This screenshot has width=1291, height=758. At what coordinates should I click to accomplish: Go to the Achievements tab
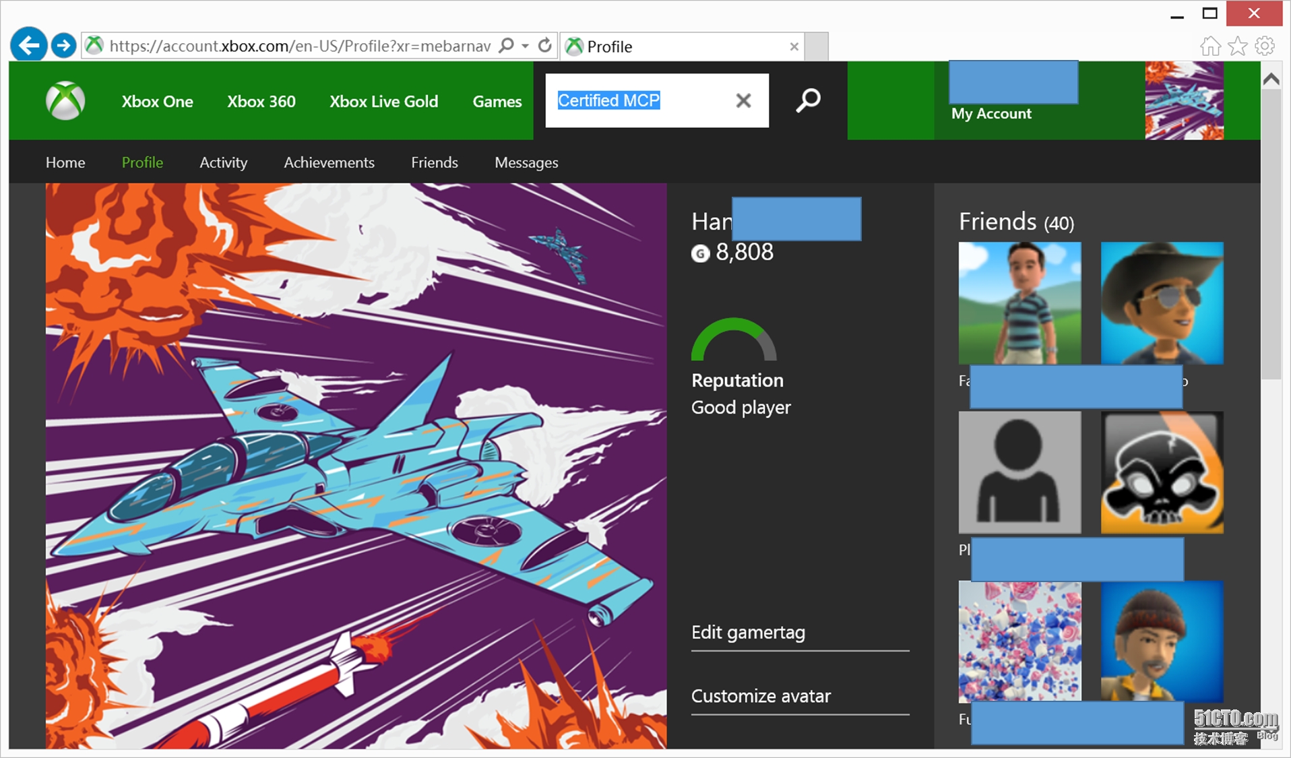[x=329, y=162]
